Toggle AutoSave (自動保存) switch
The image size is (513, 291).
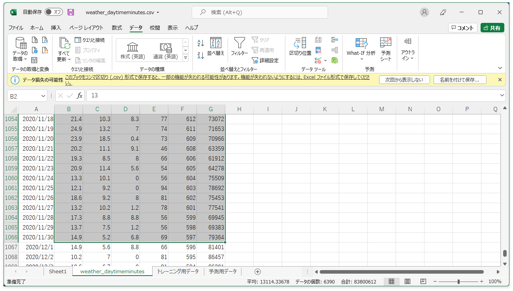[54, 12]
